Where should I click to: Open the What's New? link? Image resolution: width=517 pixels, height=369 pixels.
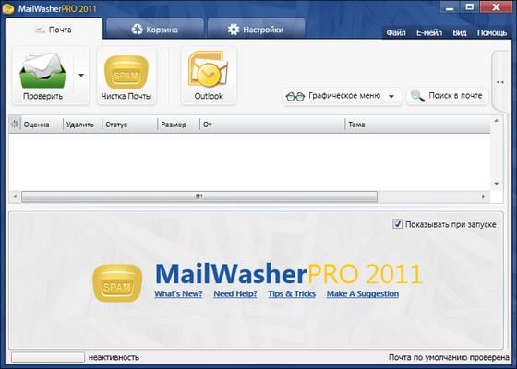point(178,293)
